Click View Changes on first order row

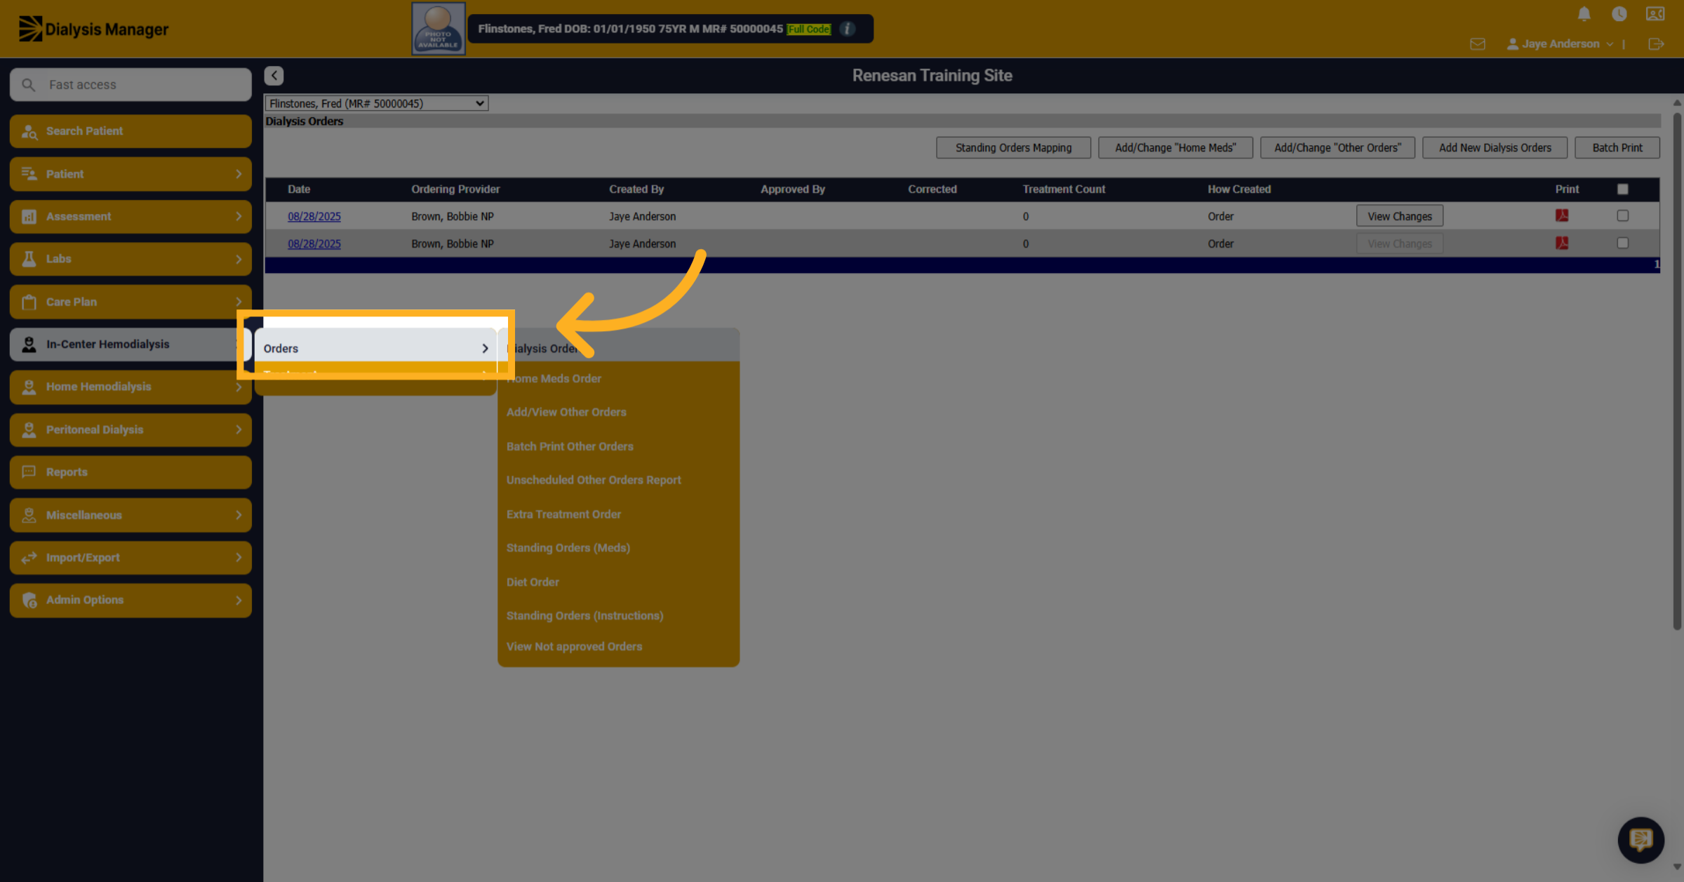1399,216
